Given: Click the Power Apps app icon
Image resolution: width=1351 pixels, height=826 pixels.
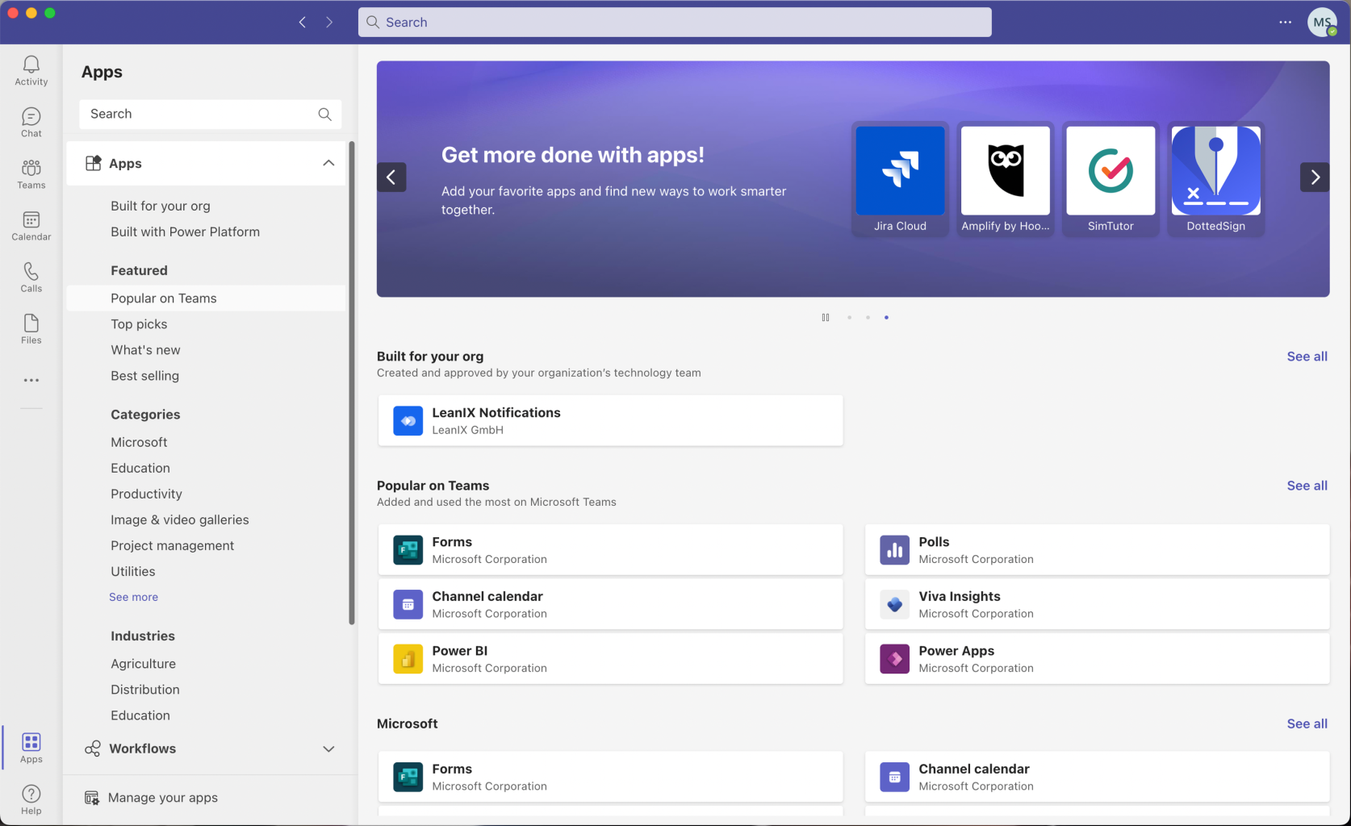Looking at the screenshot, I should point(894,659).
